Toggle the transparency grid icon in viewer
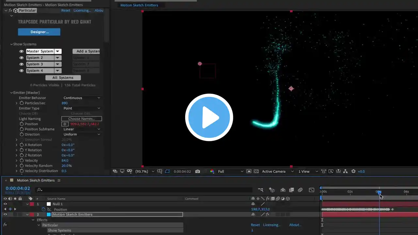418x235 pixels. coord(256,171)
